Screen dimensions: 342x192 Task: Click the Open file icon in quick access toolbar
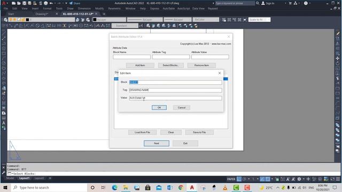pyautogui.click(x=19, y=3)
